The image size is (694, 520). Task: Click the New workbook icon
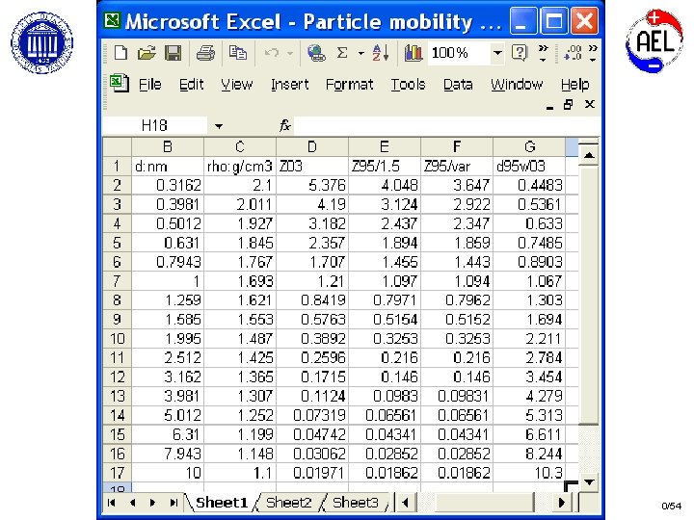point(120,53)
